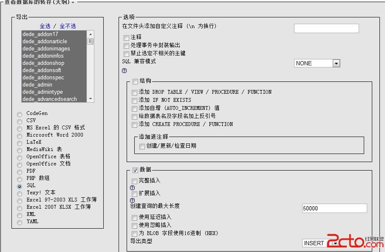Select table dede_addonarticle in list
385x252 pixels.
[54, 42]
